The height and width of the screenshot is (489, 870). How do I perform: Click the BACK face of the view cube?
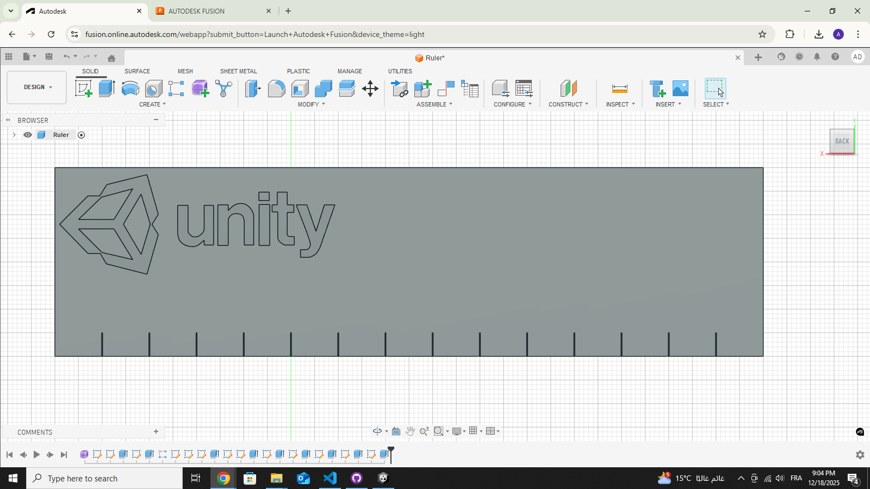click(842, 141)
